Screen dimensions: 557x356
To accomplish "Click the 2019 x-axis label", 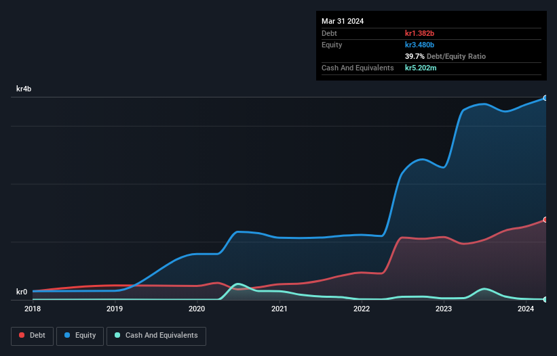I will tap(115, 309).
